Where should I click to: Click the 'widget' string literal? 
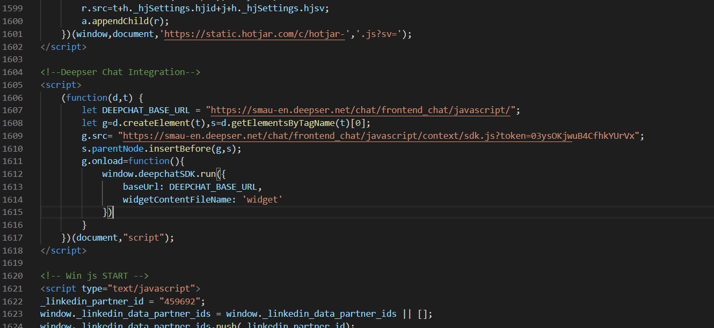tap(262, 199)
